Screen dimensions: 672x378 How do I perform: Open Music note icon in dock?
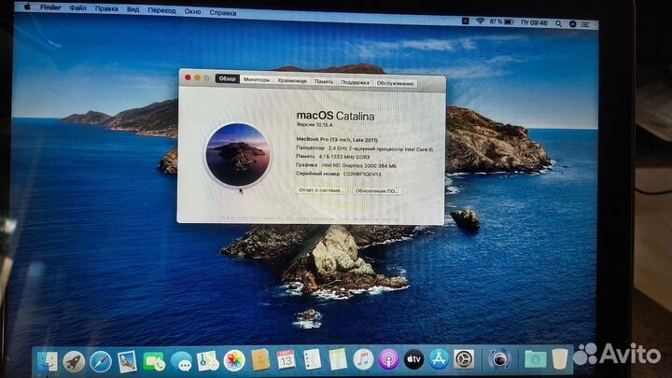coord(363,359)
